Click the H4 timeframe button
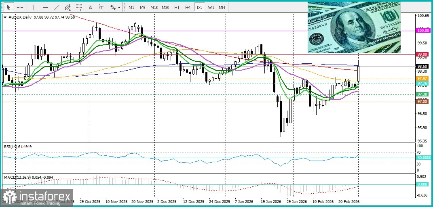Screen dimensions: 433x207 click(188, 7)
